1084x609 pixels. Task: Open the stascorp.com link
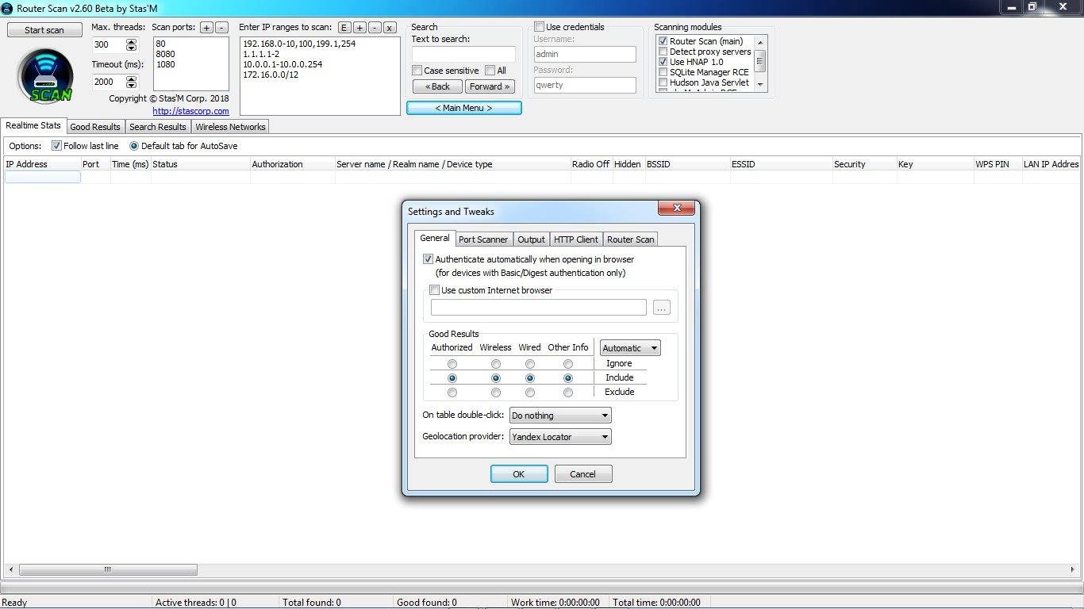190,111
